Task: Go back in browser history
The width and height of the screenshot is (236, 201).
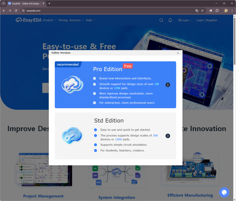Action: pyautogui.click(x=4, y=11)
